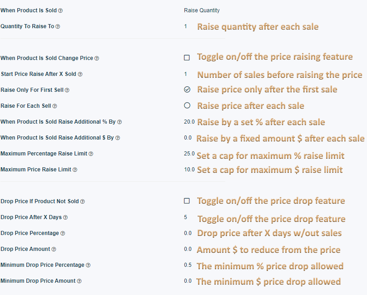Select the Raise For Each Sell radio button
This screenshot has height=295, width=367.
[187, 105]
